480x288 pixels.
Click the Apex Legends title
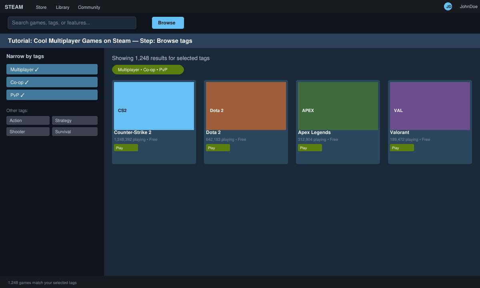pos(314,132)
